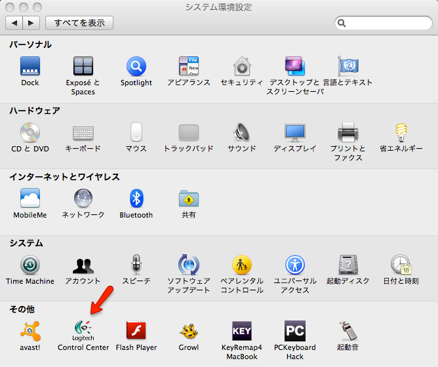
Task: Open 日付と時刻 (Date & Time) pane
Action: (401, 265)
